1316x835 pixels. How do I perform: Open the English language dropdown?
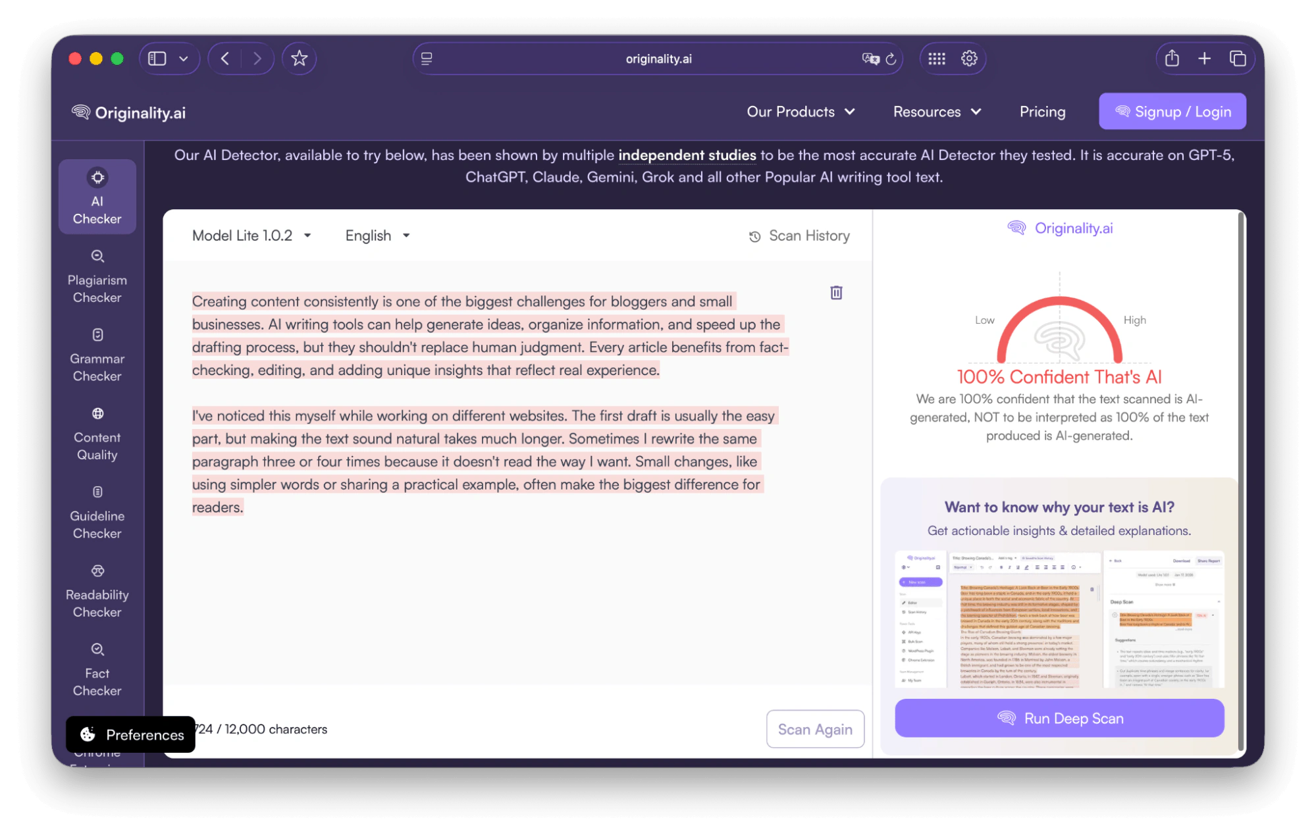tap(378, 236)
